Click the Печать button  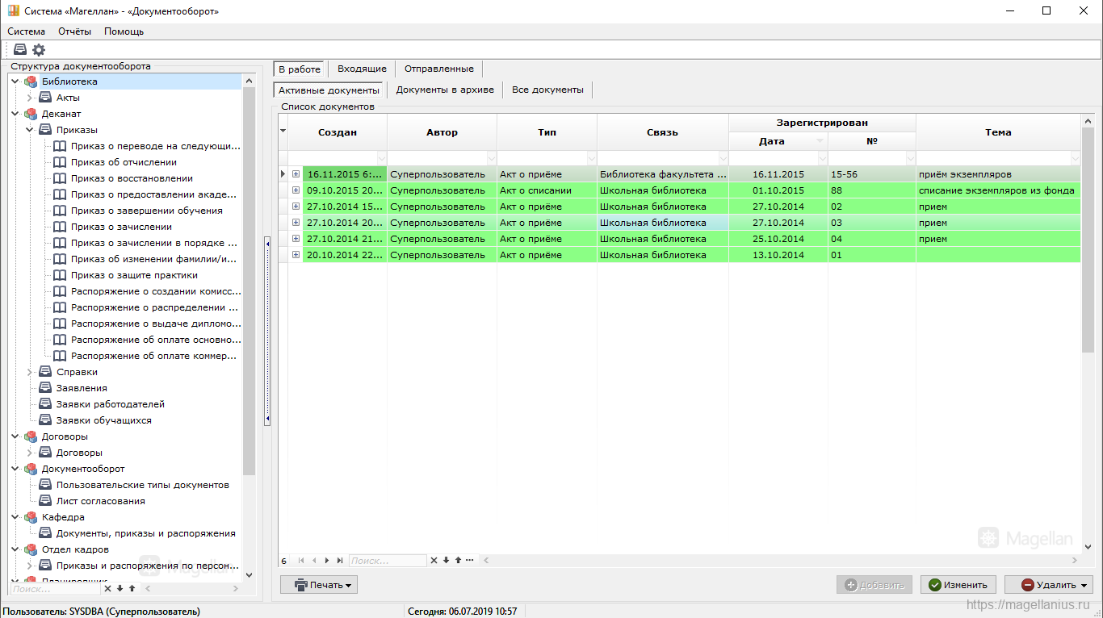pos(319,585)
